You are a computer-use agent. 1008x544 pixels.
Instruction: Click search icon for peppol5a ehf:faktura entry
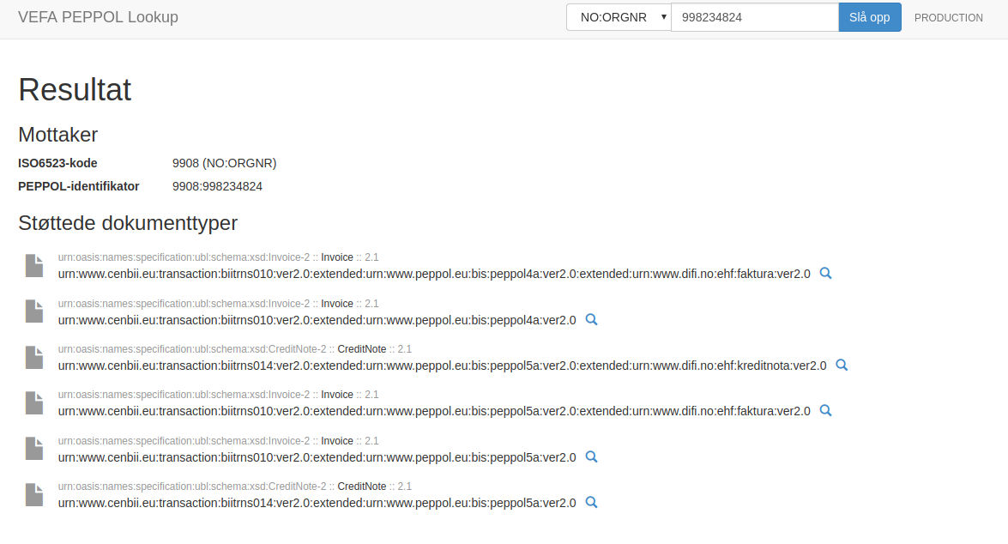[x=825, y=410]
